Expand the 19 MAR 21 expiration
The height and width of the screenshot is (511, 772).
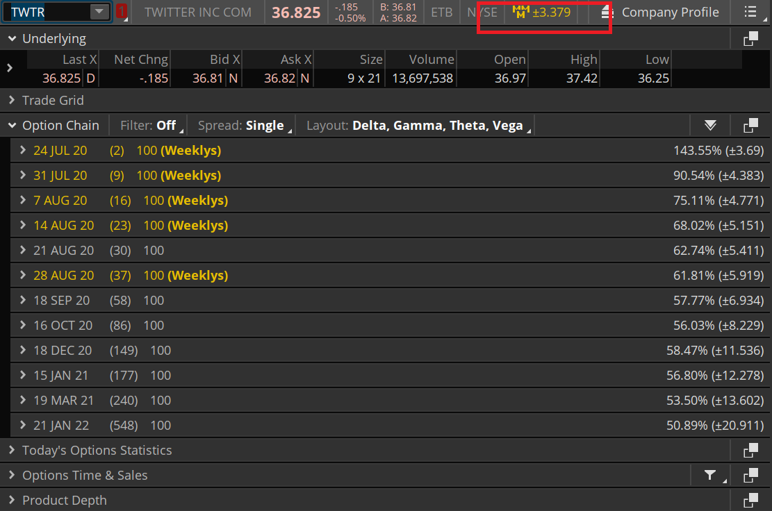coord(23,401)
